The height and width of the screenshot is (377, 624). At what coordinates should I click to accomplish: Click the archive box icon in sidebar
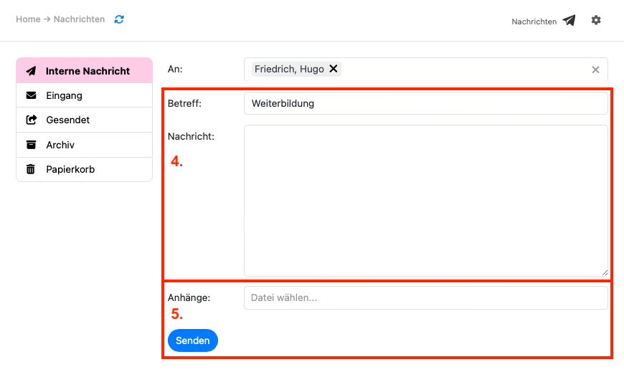click(x=31, y=145)
